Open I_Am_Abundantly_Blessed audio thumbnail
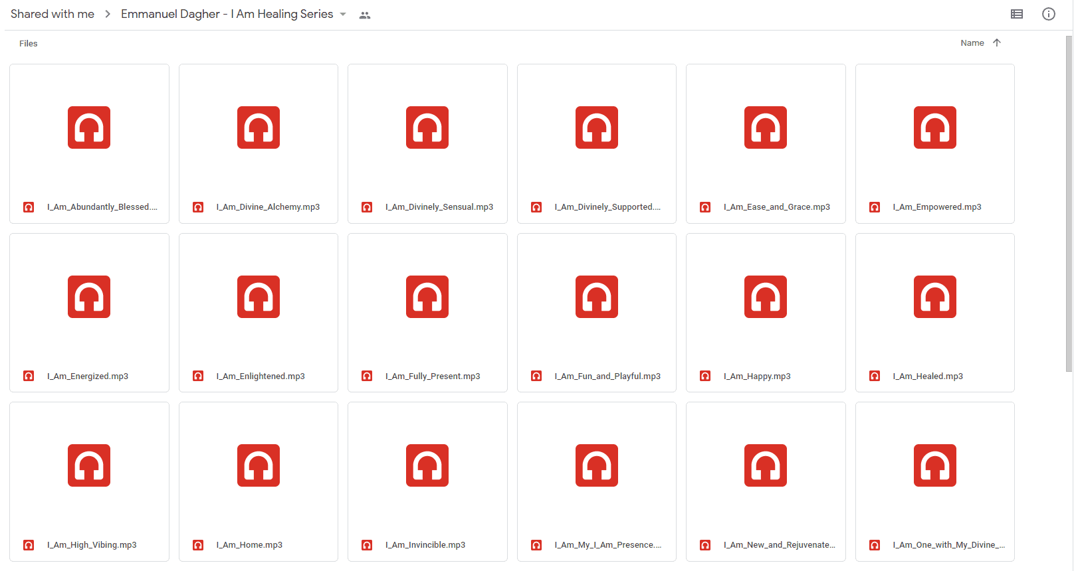1076x571 pixels. click(x=89, y=127)
